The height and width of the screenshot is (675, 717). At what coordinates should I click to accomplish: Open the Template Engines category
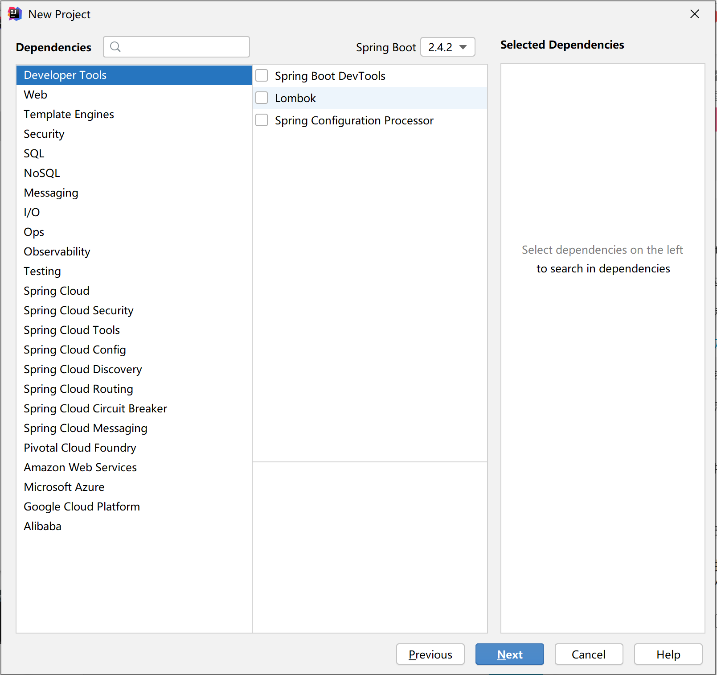pos(134,114)
